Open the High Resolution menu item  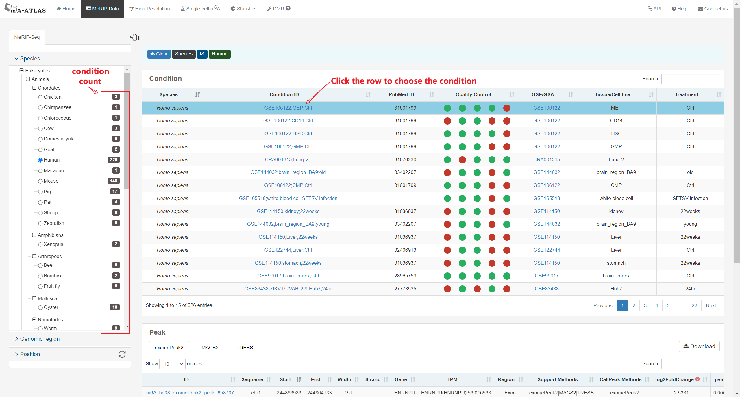(x=149, y=9)
